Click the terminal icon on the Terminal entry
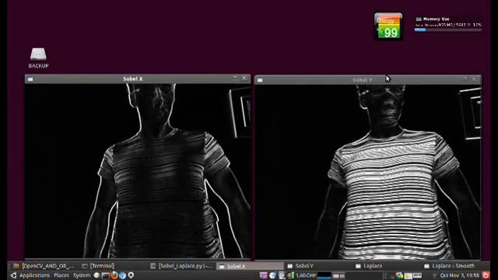Image resolution: width=498 pixels, height=280 pixels. tap(85, 266)
